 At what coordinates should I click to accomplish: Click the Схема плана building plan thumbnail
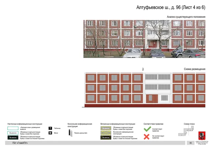tap(186, 131)
